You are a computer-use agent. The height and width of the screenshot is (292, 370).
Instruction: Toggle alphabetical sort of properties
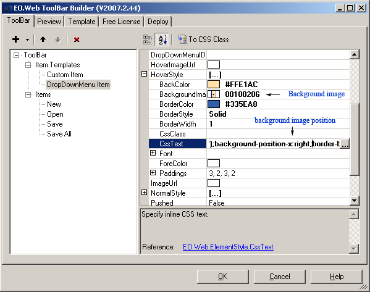(x=162, y=40)
